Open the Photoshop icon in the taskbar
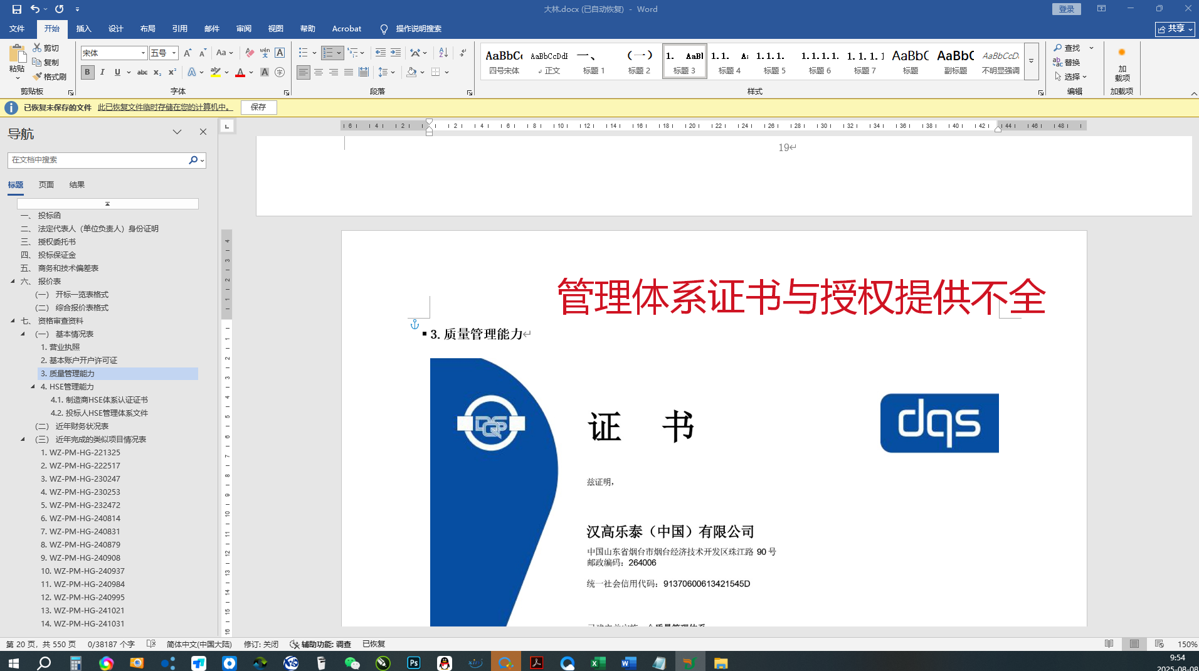1199x671 pixels. pos(414,663)
